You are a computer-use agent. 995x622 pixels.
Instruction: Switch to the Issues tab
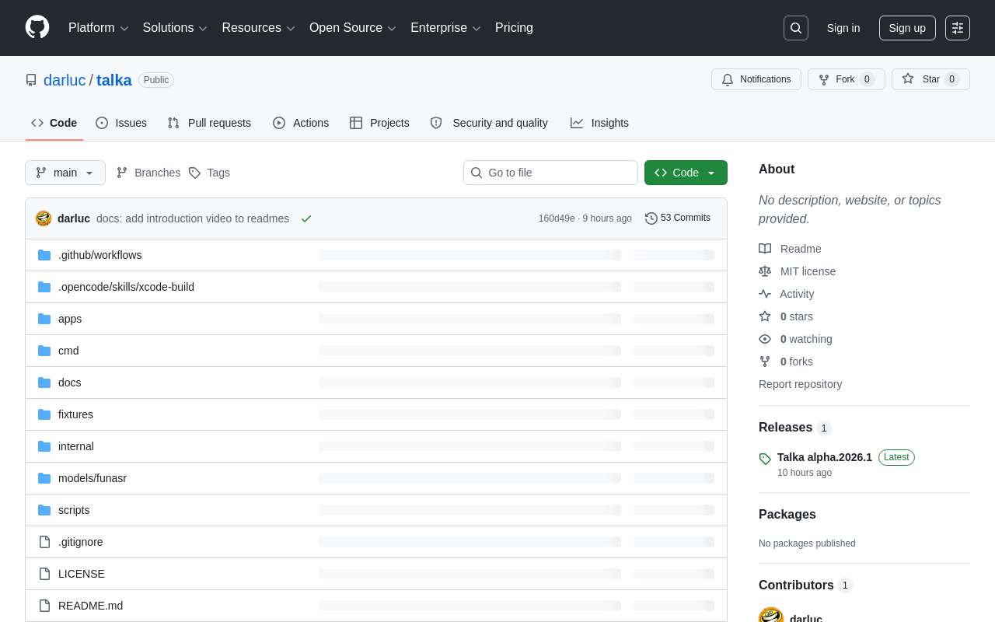(x=121, y=123)
